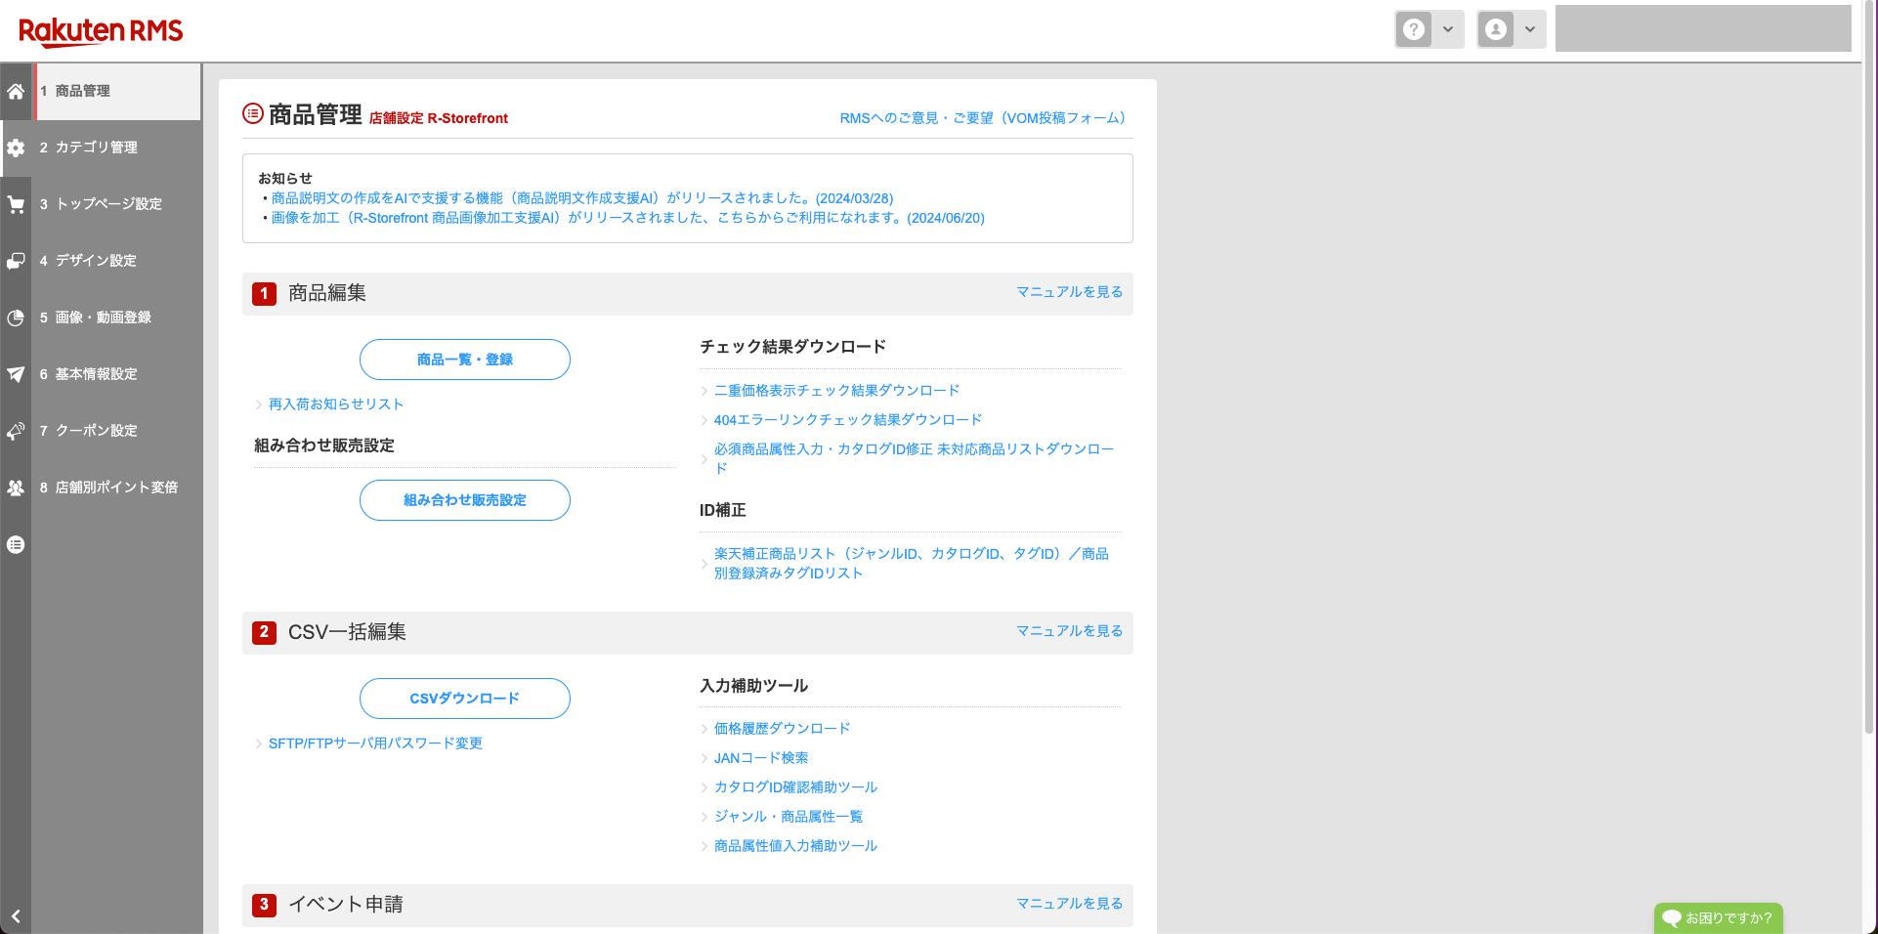Collapse the sidebar with the left chevron

[x=16, y=916]
